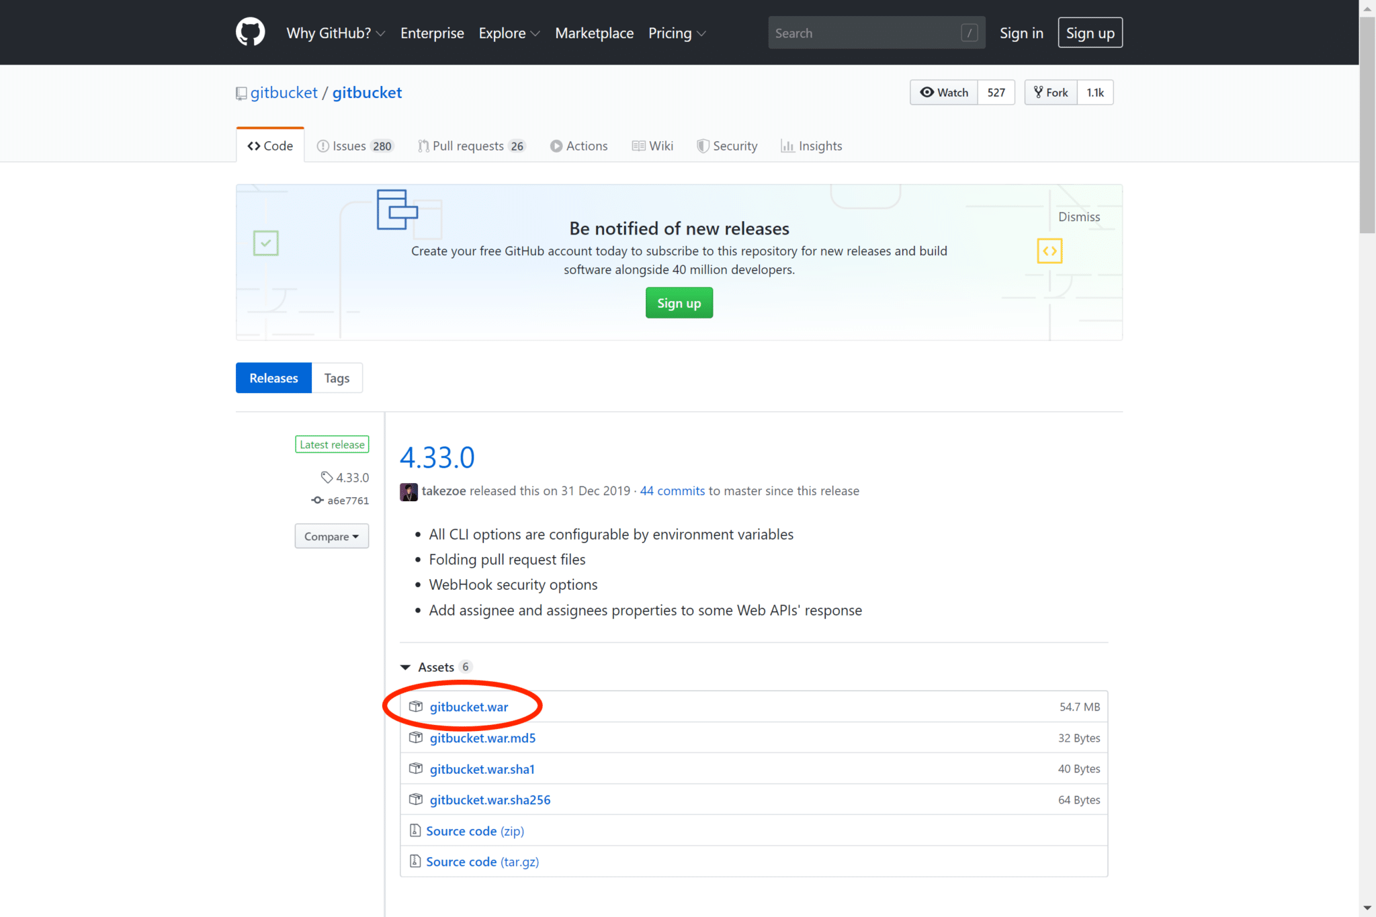Click the tag icon beside 4.33.0
The image size is (1376, 917).
pos(326,477)
